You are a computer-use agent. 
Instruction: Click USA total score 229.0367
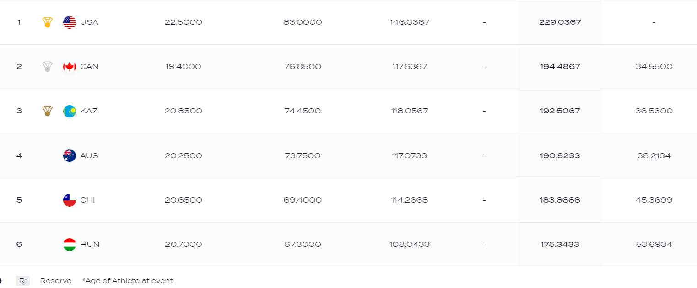(560, 22)
